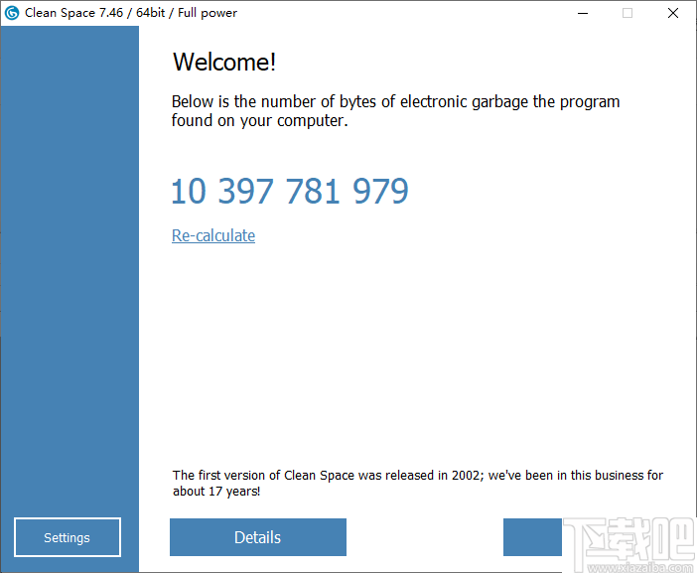Screen dimensions: 697x573
Task: Click the Clean Space logo icon in title bar
Action: pos(12,13)
